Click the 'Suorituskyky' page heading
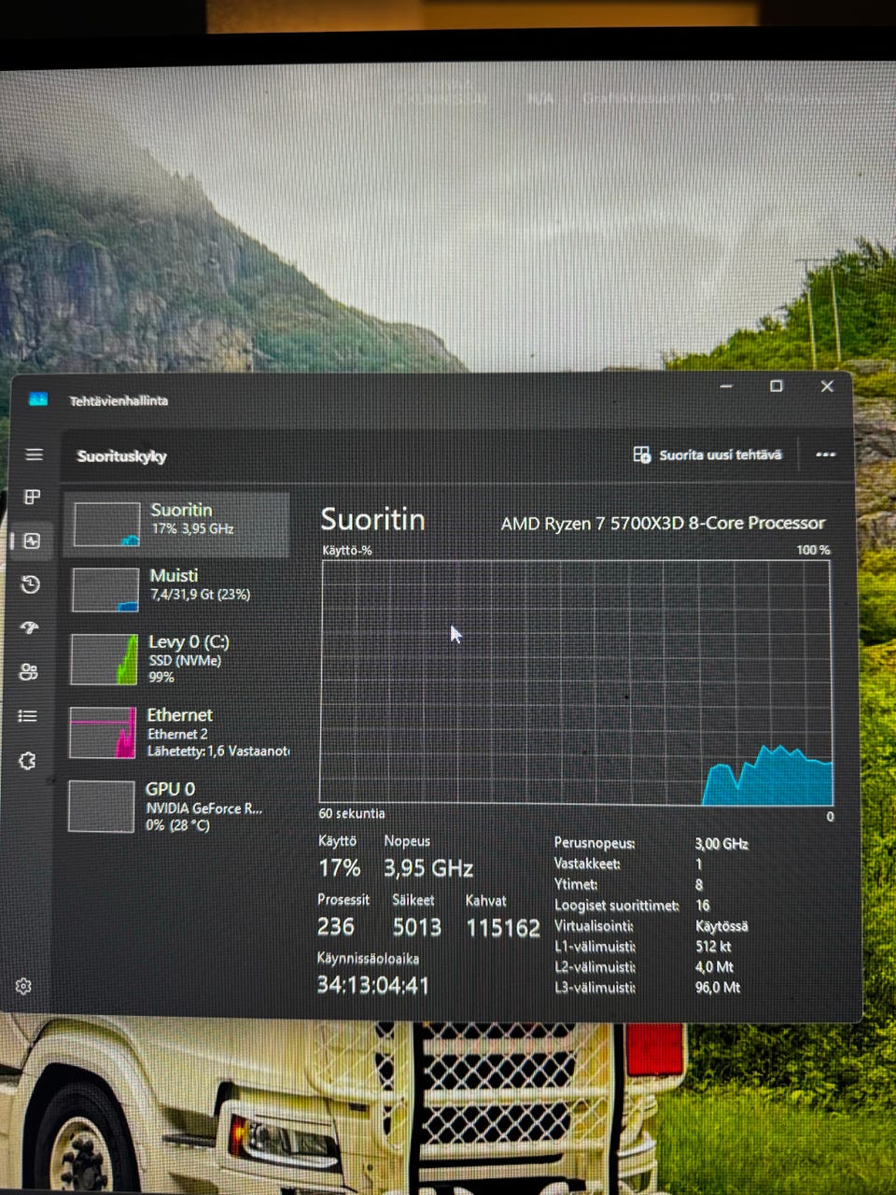 122,457
